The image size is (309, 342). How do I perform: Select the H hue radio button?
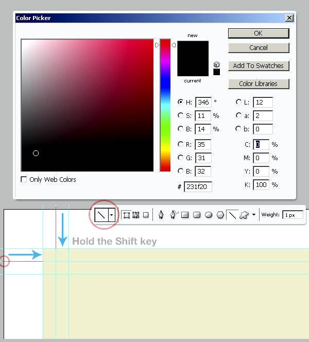pos(180,102)
